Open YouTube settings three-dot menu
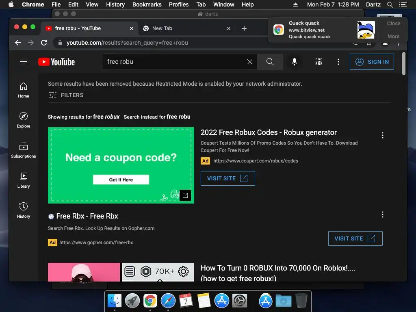This screenshot has width=416, height=312. click(x=338, y=62)
